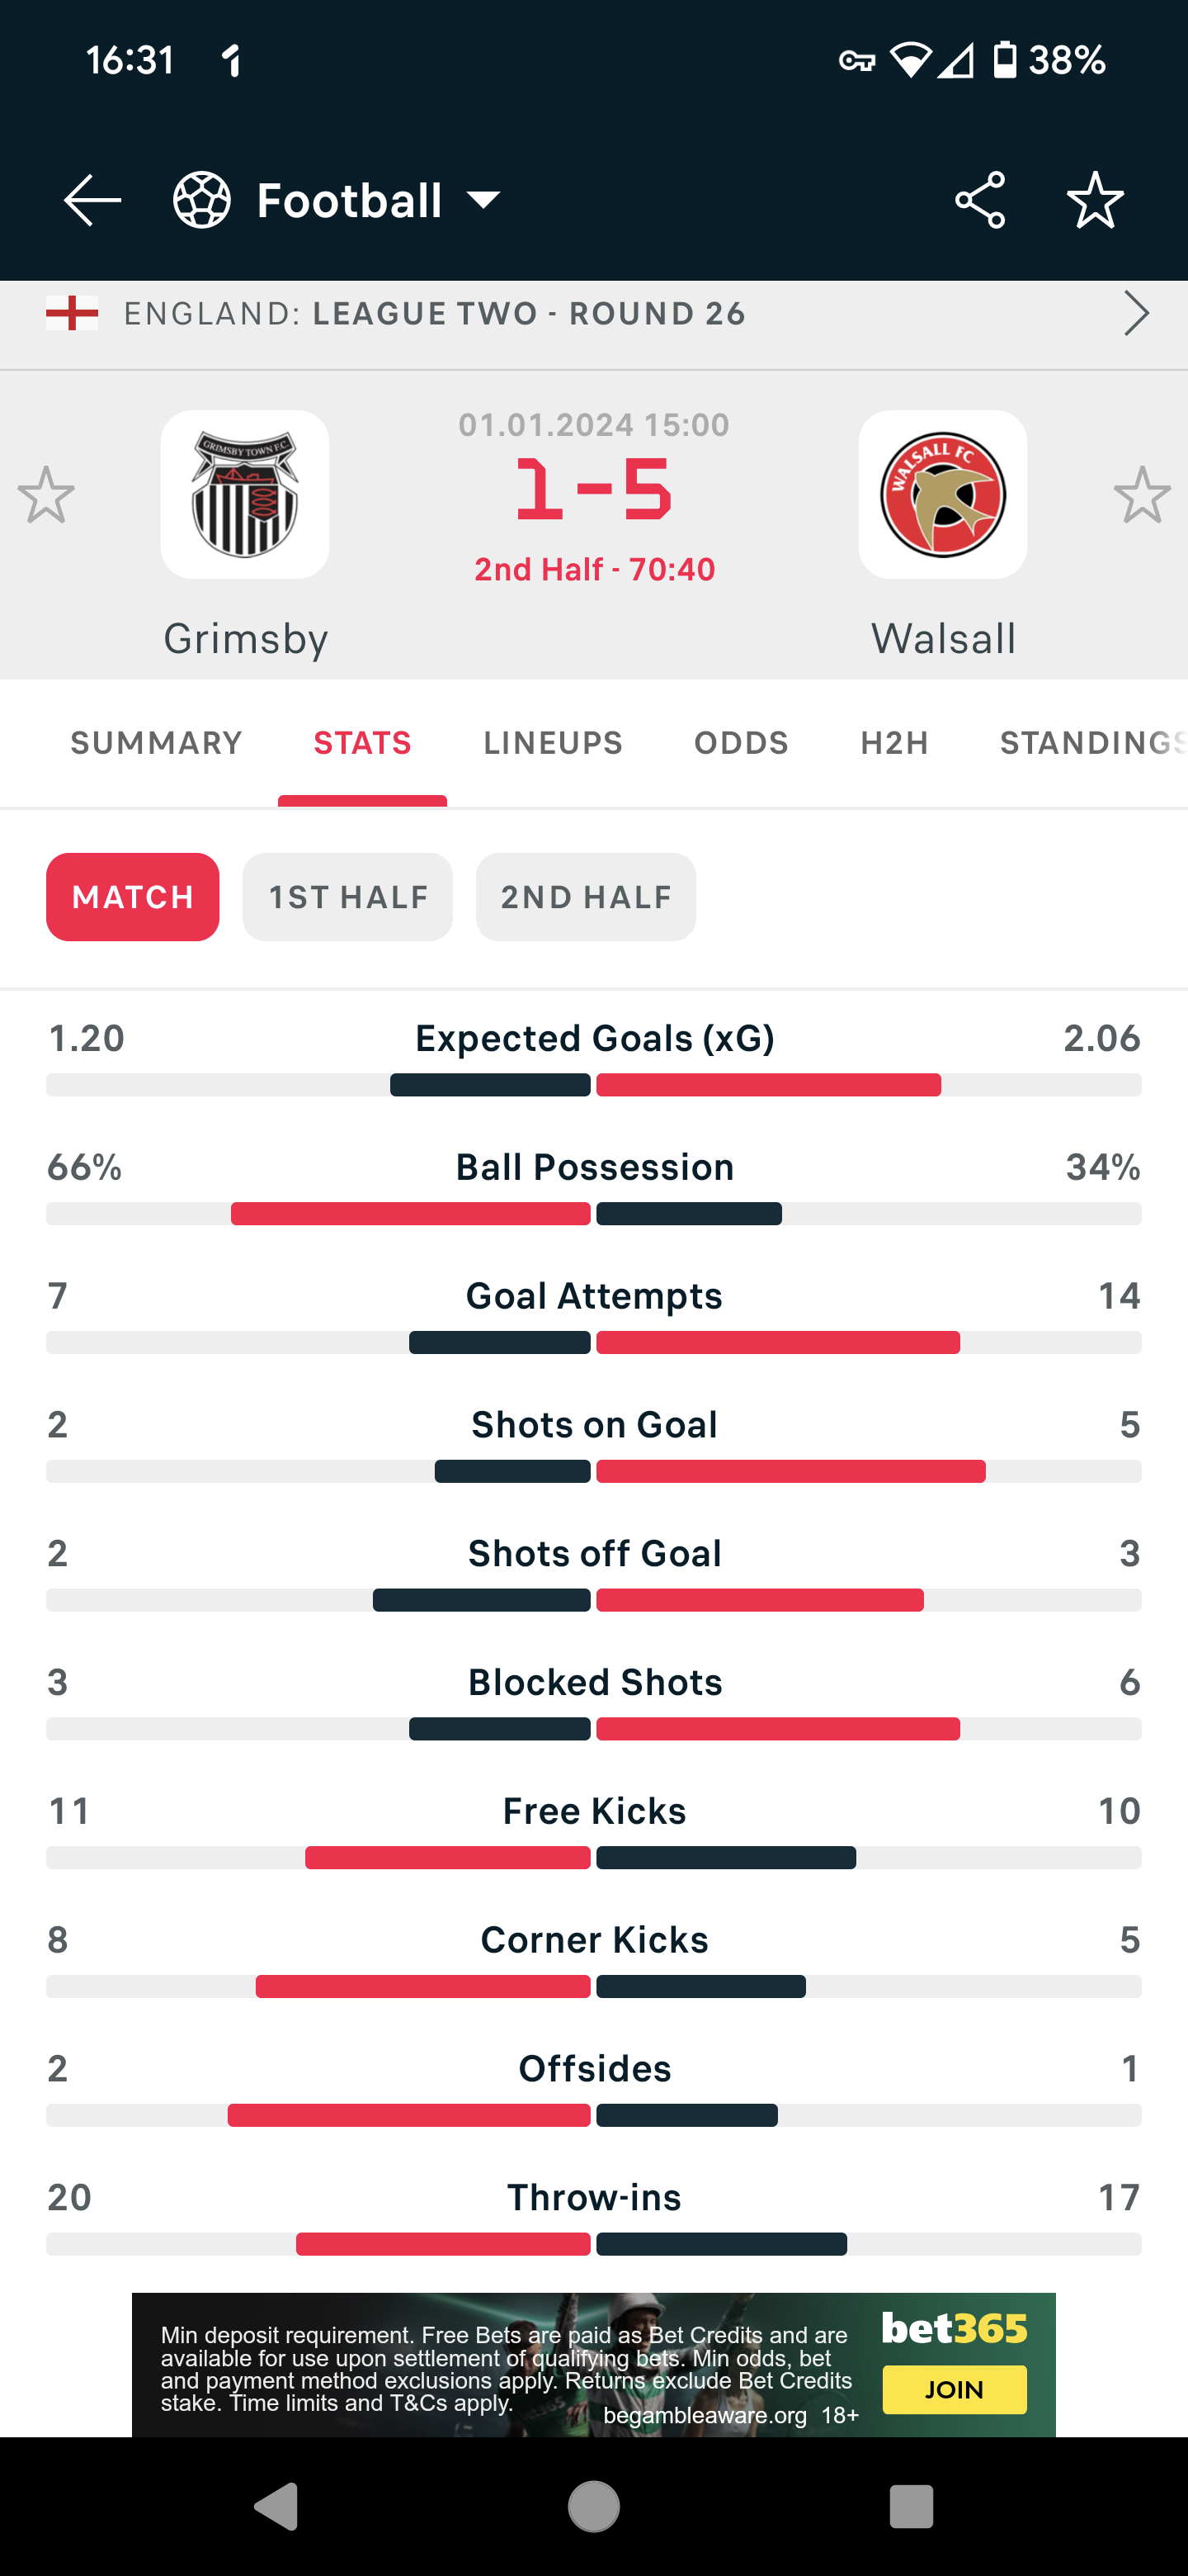The image size is (1188, 2576).
Task: Open the Odds tab
Action: (x=742, y=743)
